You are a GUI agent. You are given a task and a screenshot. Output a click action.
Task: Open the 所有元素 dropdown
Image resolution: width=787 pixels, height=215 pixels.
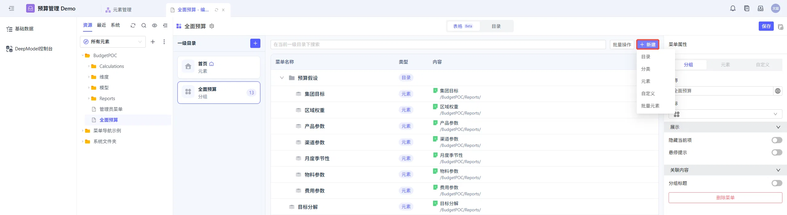(x=113, y=42)
